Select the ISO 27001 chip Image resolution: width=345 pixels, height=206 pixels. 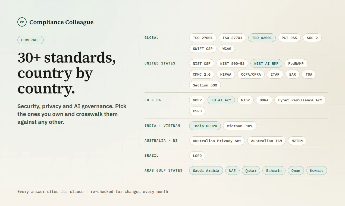(x=203, y=38)
